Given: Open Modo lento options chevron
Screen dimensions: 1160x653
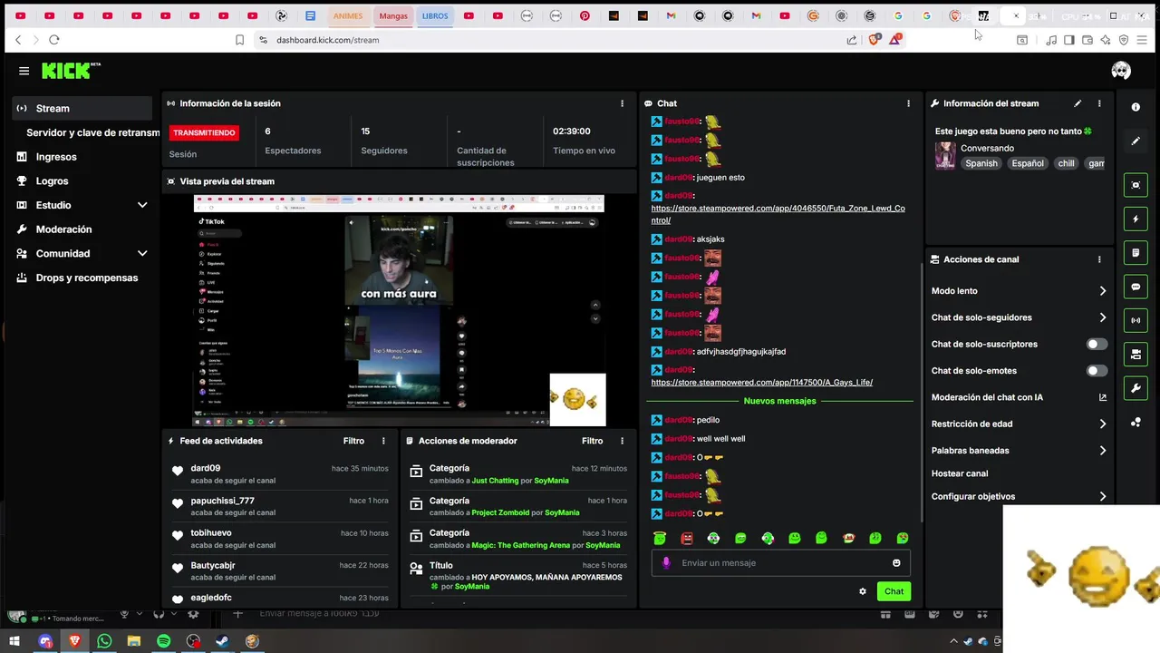Looking at the screenshot, I should pyautogui.click(x=1103, y=291).
